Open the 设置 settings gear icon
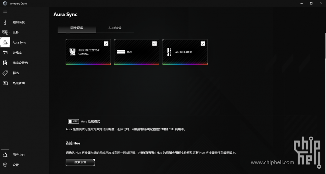 pos(5,165)
